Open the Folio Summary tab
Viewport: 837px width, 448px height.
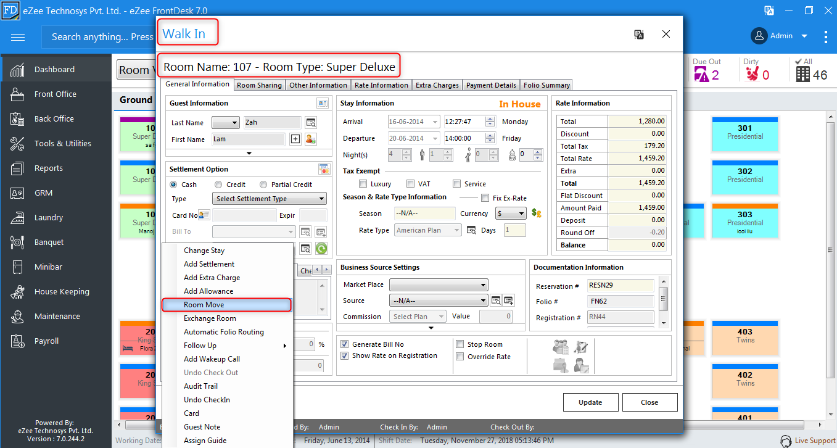(x=546, y=85)
